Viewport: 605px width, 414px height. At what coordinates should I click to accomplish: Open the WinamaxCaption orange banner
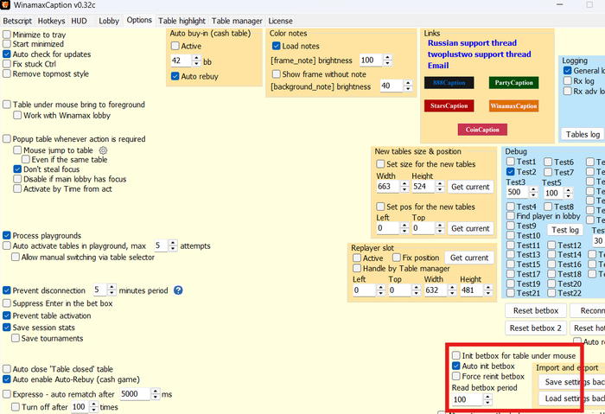click(514, 105)
